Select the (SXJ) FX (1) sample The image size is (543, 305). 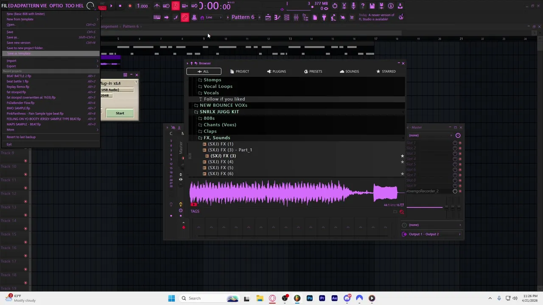[x=221, y=144]
